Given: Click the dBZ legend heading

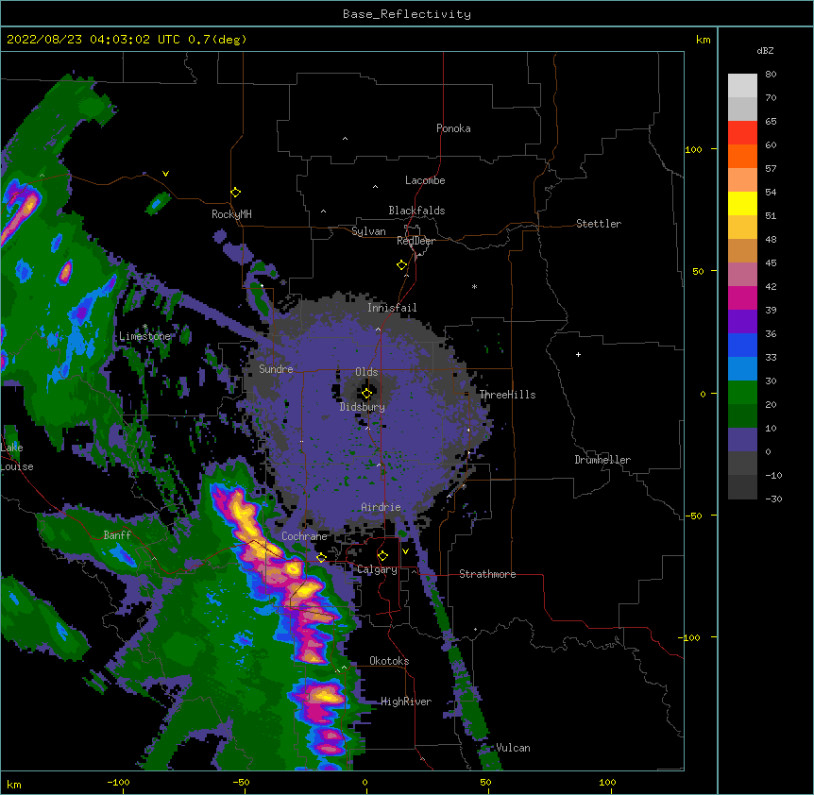Looking at the screenshot, I should [765, 50].
